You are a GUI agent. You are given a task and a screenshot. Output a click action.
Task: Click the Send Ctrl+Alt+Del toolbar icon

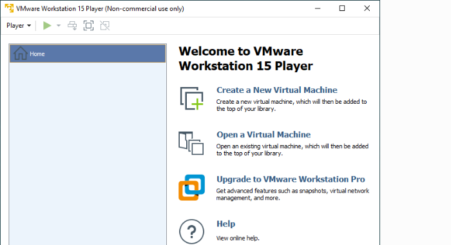72,26
